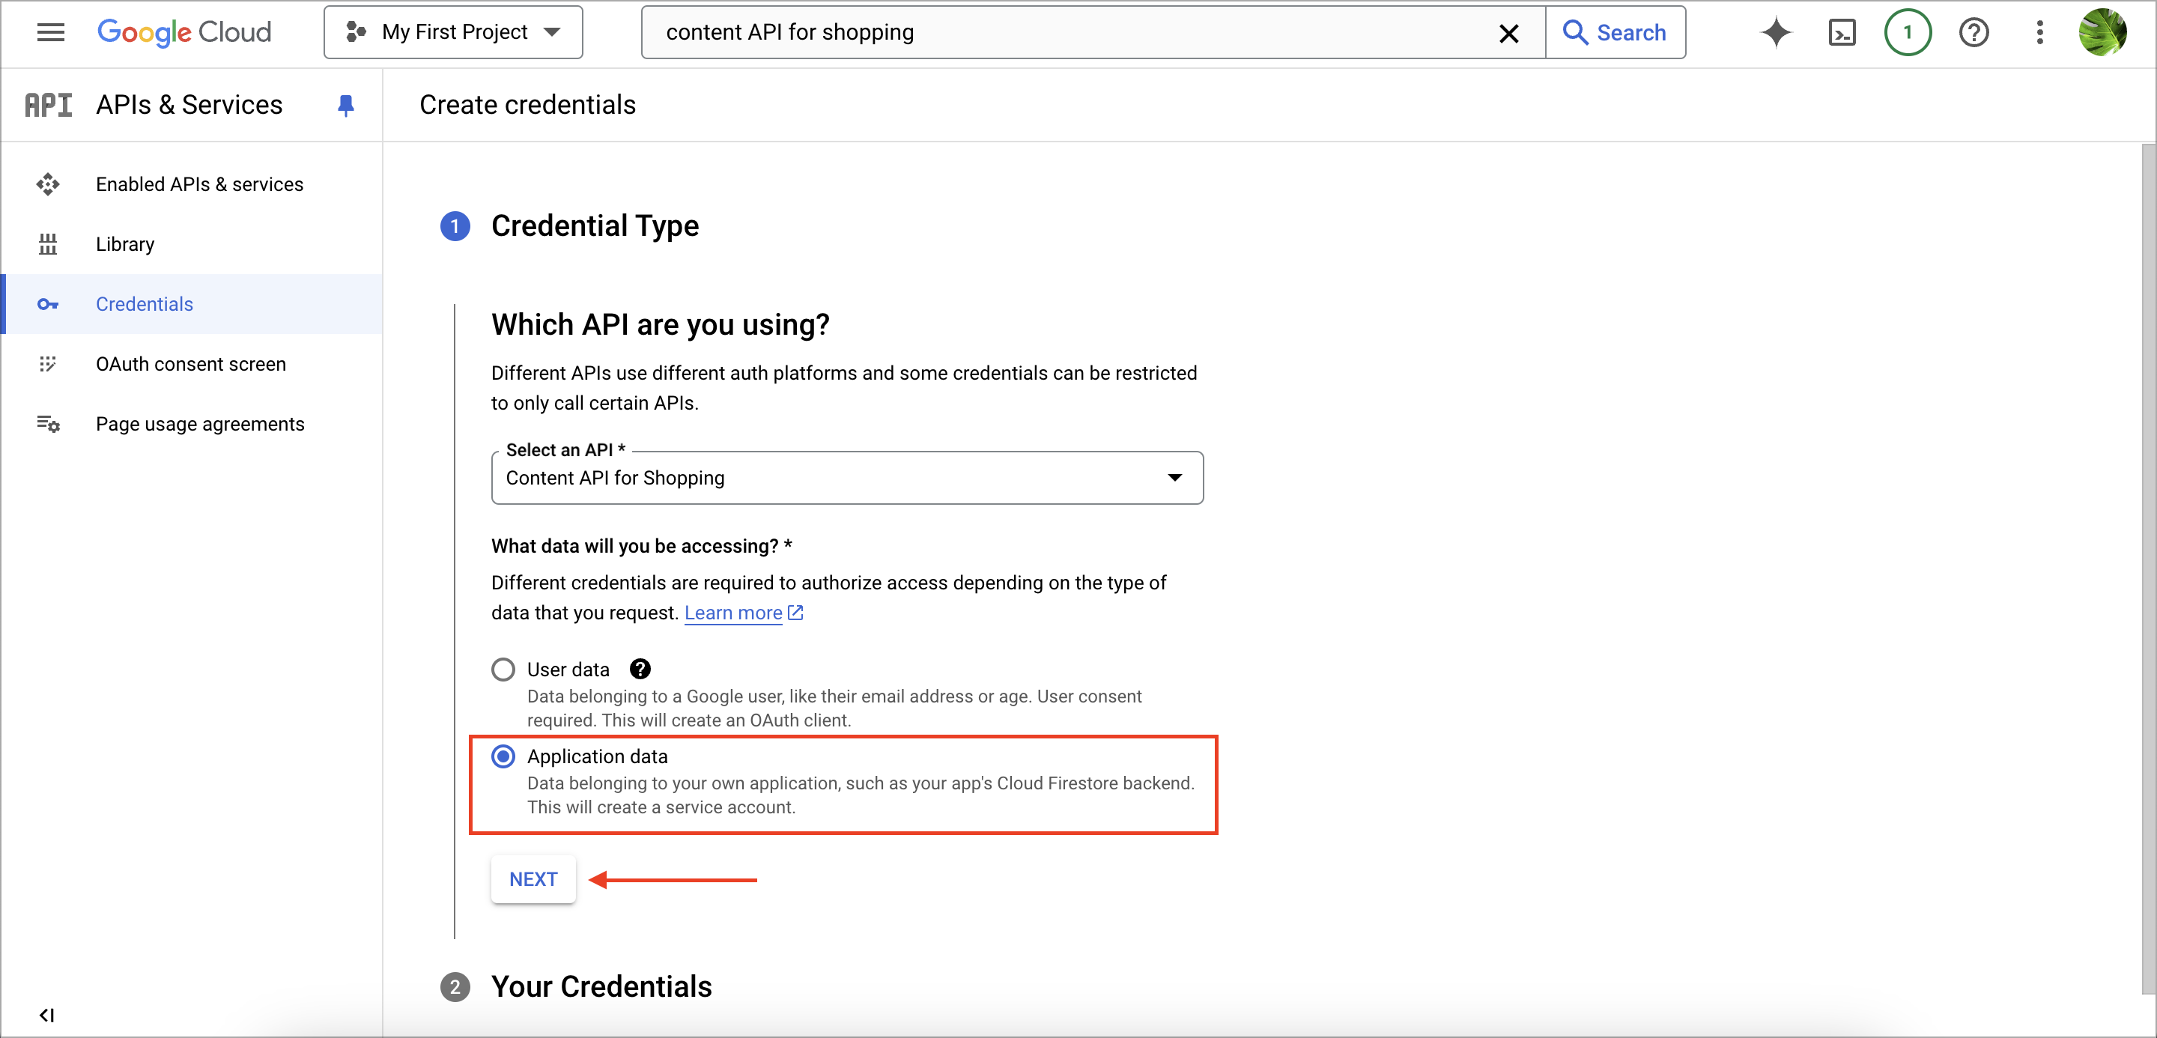Open the Library page
This screenshot has height=1038, width=2157.
click(x=192, y=244)
